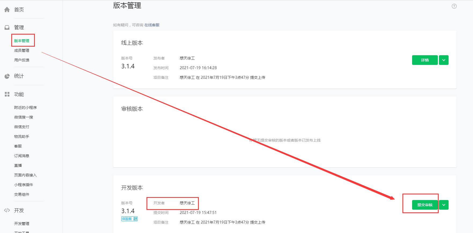Screen dimensions: 473x233
Task: Expand dropdown arrow next to 提交审核 button
Action: pyautogui.click(x=444, y=205)
